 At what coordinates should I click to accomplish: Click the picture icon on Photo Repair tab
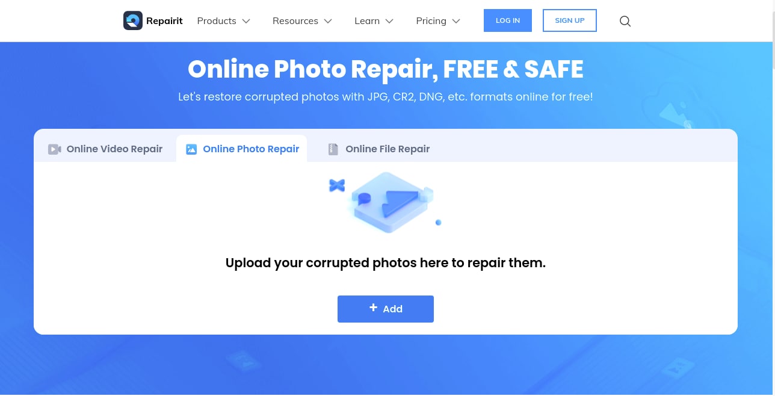[191, 149]
